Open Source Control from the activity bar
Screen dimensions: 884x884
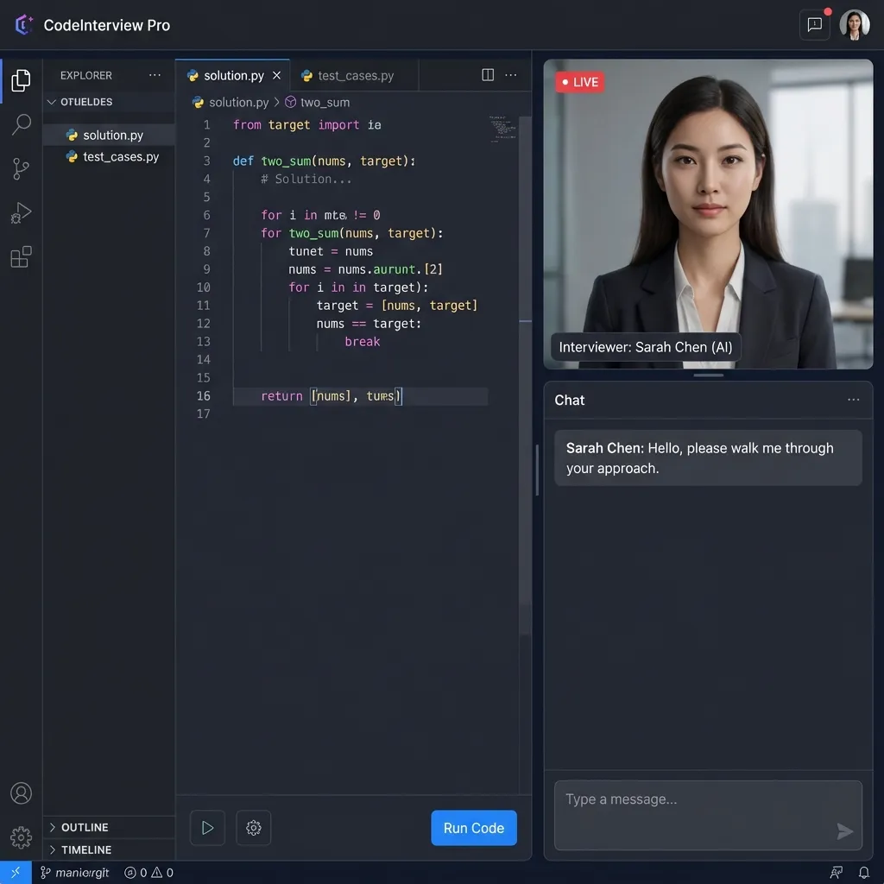21,168
